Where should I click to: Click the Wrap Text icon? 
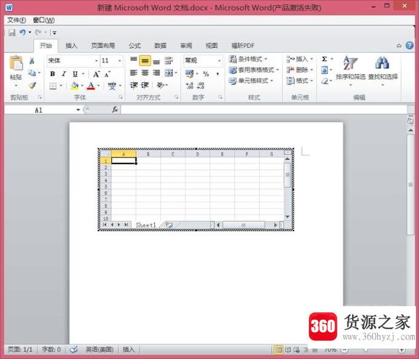coord(168,61)
